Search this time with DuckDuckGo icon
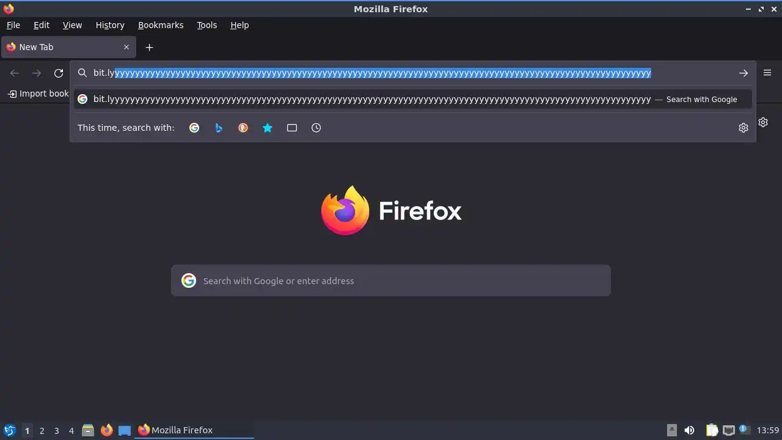The width and height of the screenshot is (782, 440). 243,128
